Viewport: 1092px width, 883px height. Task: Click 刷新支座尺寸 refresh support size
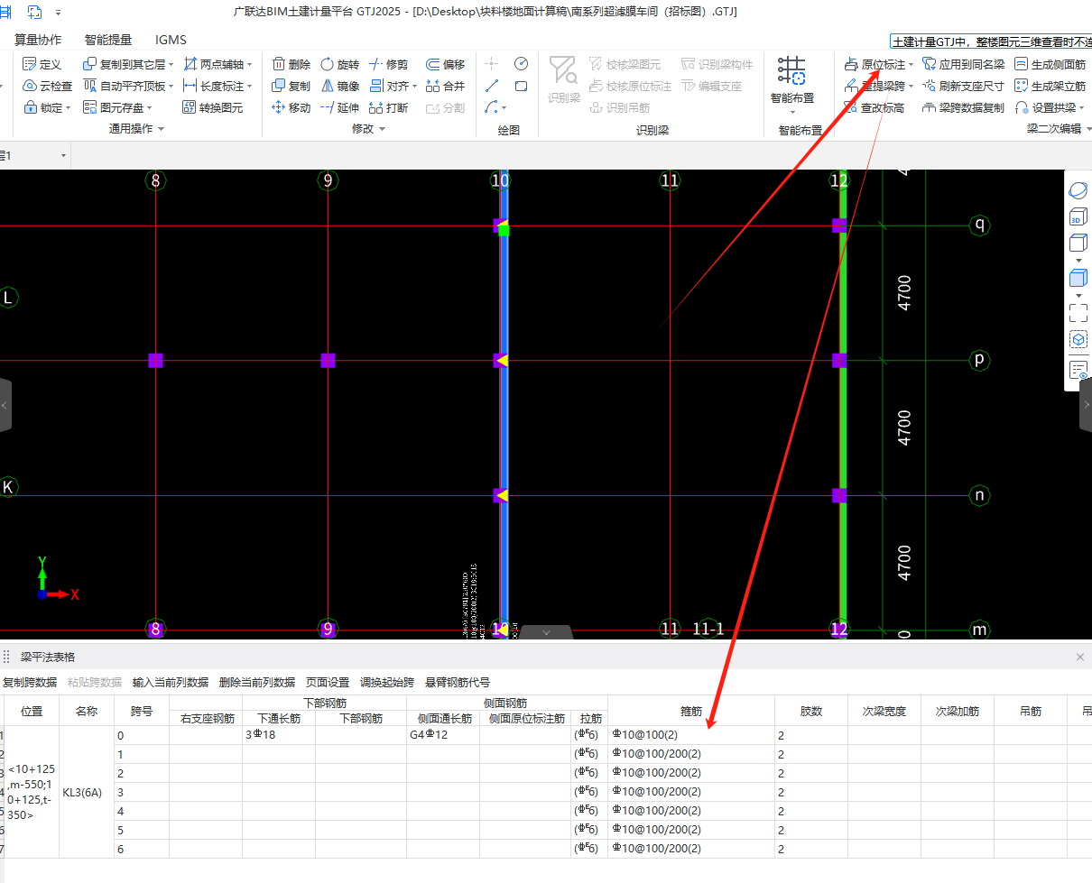pos(964,86)
